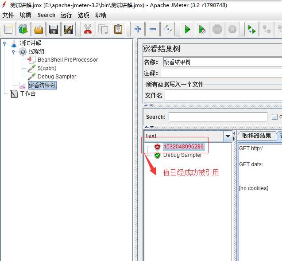Collapse all nodes with minus icon

click(152, 29)
